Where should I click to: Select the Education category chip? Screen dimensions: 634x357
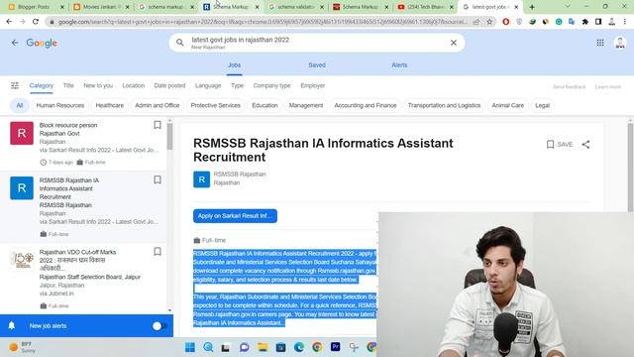coord(264,105)
